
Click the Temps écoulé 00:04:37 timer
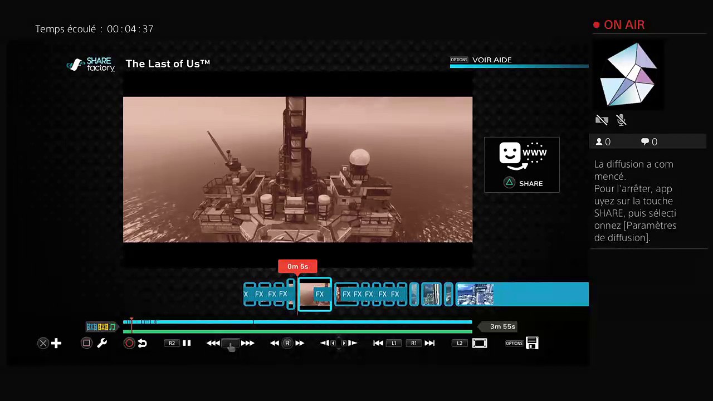(94, 29)
